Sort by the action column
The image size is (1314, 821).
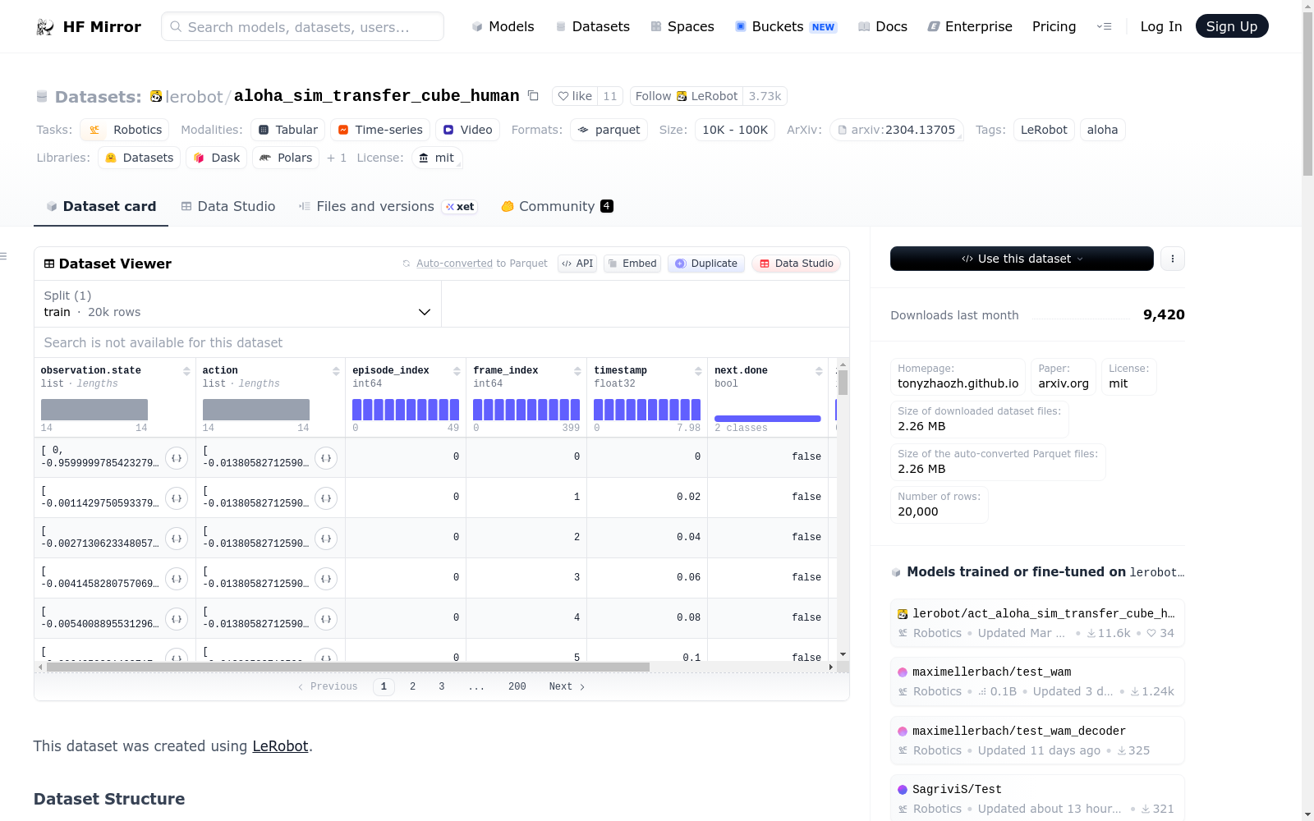coord(336,371)
